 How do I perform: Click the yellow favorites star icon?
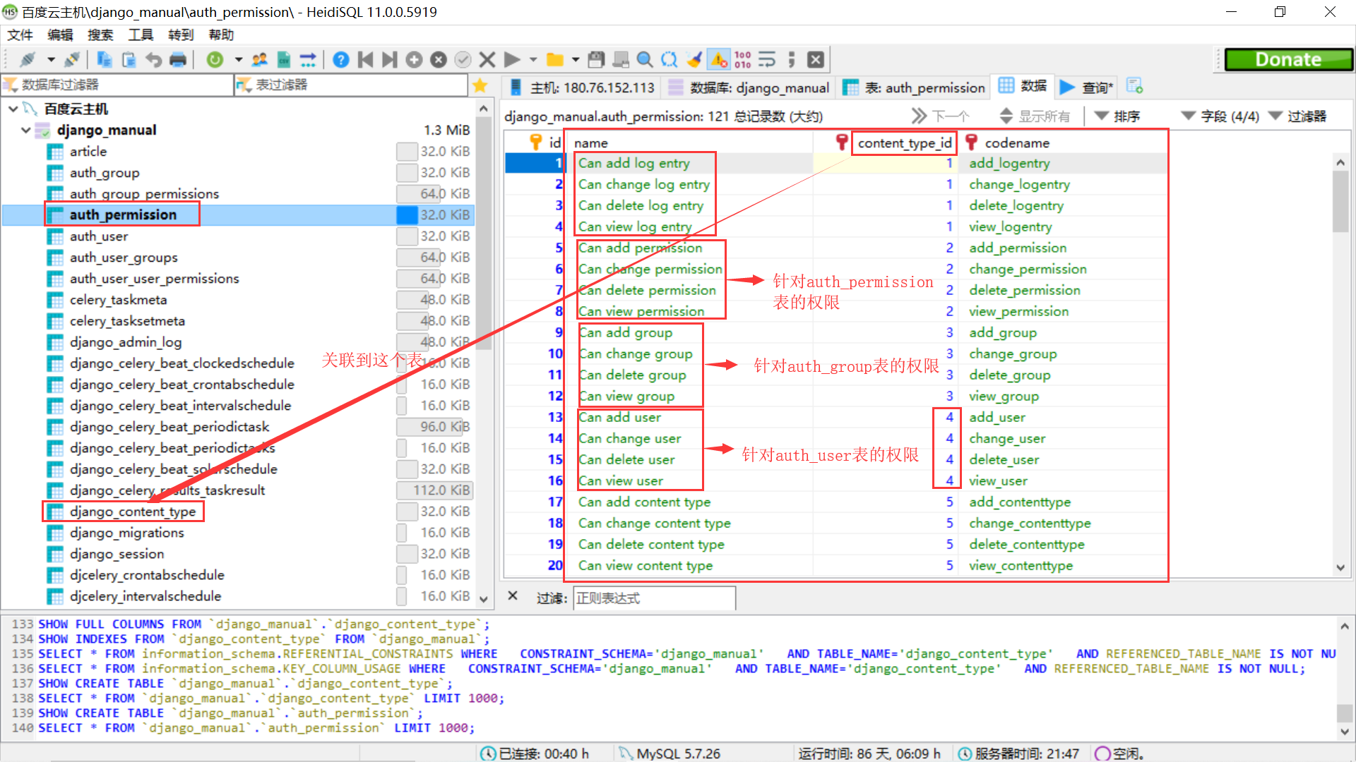tap(480, 85)
